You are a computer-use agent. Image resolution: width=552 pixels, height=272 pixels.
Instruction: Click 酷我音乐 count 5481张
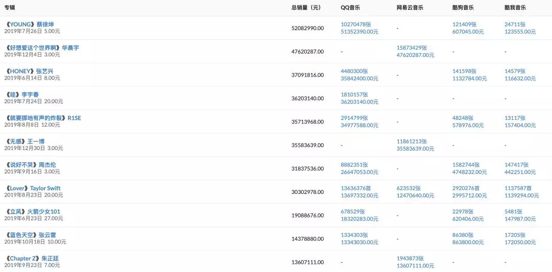[x=513, y=212]
